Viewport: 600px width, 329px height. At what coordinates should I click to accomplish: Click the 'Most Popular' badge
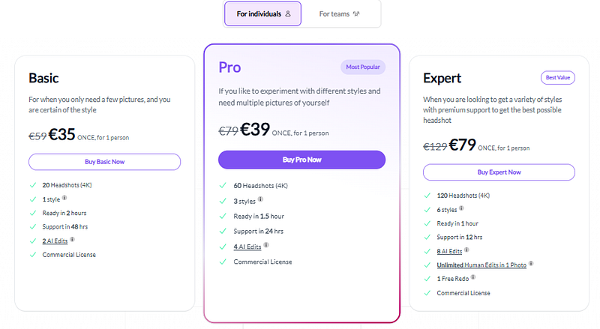point(364,67)
